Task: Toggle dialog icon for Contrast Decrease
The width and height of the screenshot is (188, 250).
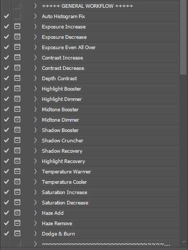Action: click(x=17, y=68)
